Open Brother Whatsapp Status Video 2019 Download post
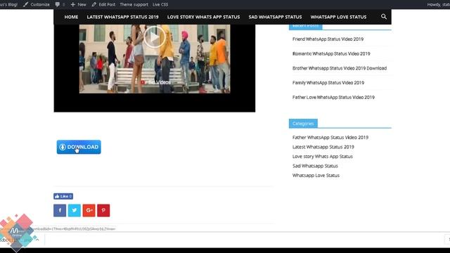The height and width of the screenshot is (253, 450). 340,68
